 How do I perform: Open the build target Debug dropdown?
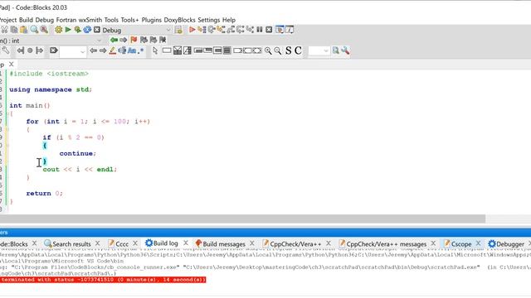point(137,30)
